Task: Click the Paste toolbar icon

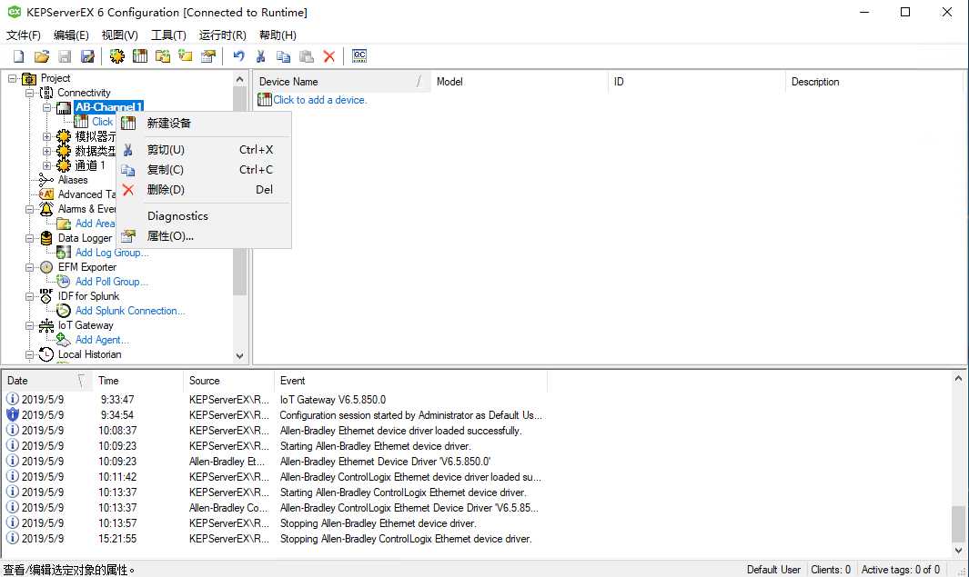Action: [307, 56]
